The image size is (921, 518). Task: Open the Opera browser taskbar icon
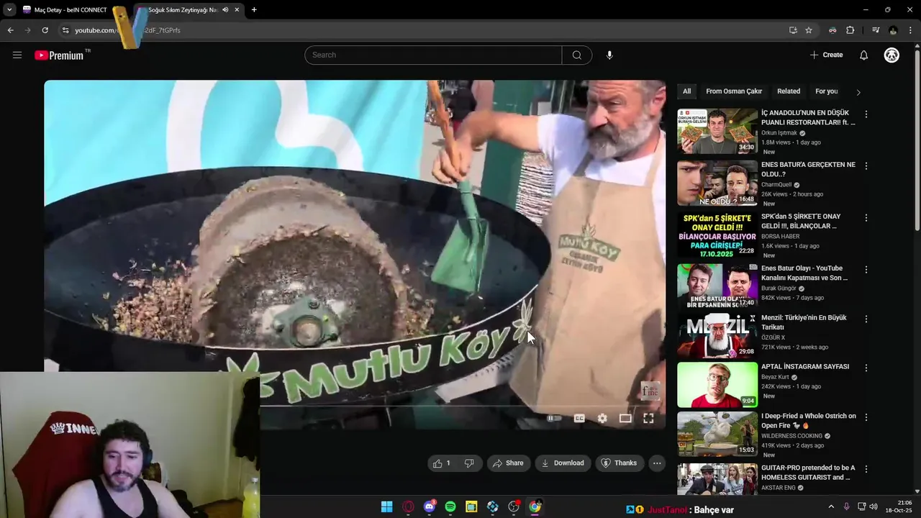click(408, 506)
